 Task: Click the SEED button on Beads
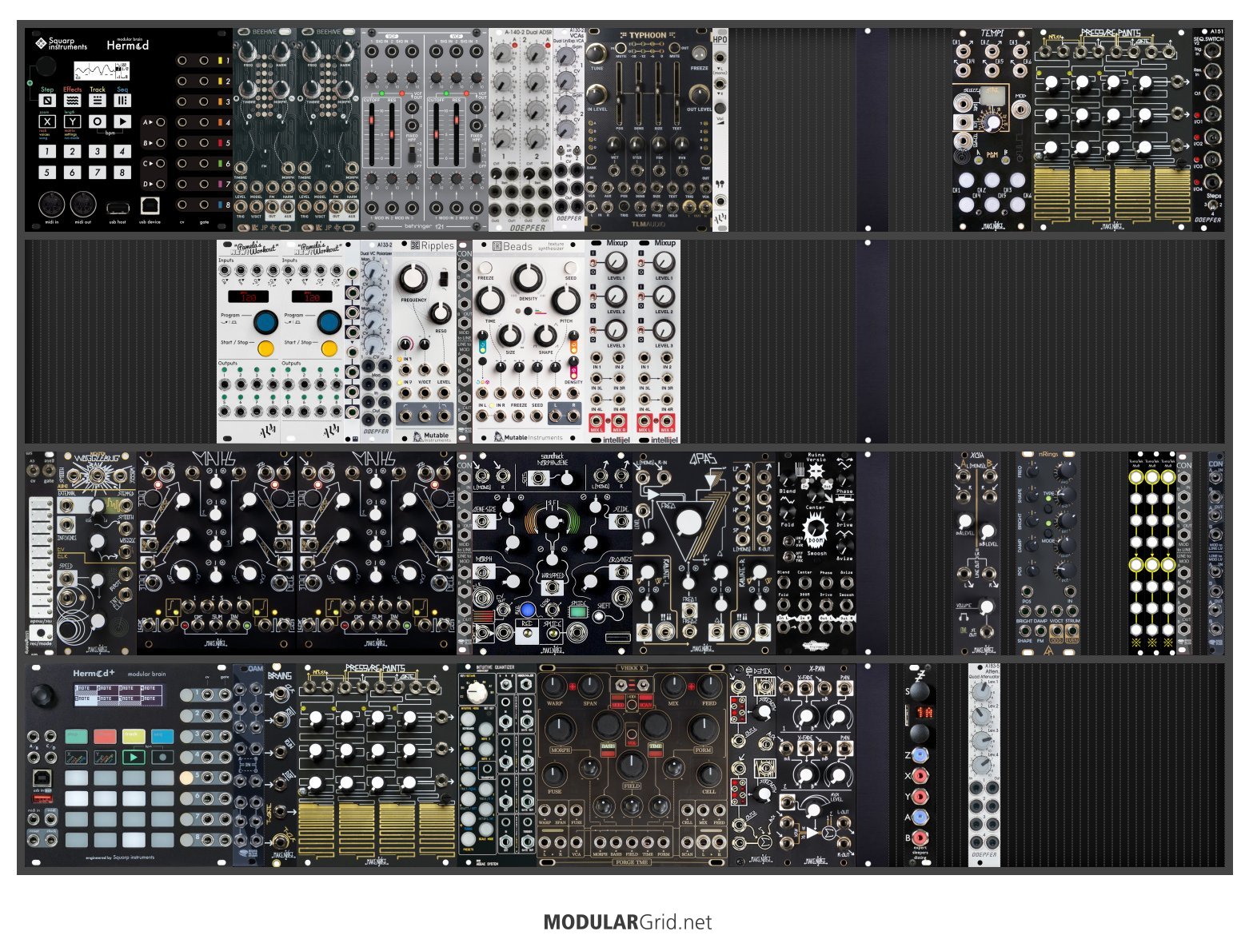coord(570,268)
